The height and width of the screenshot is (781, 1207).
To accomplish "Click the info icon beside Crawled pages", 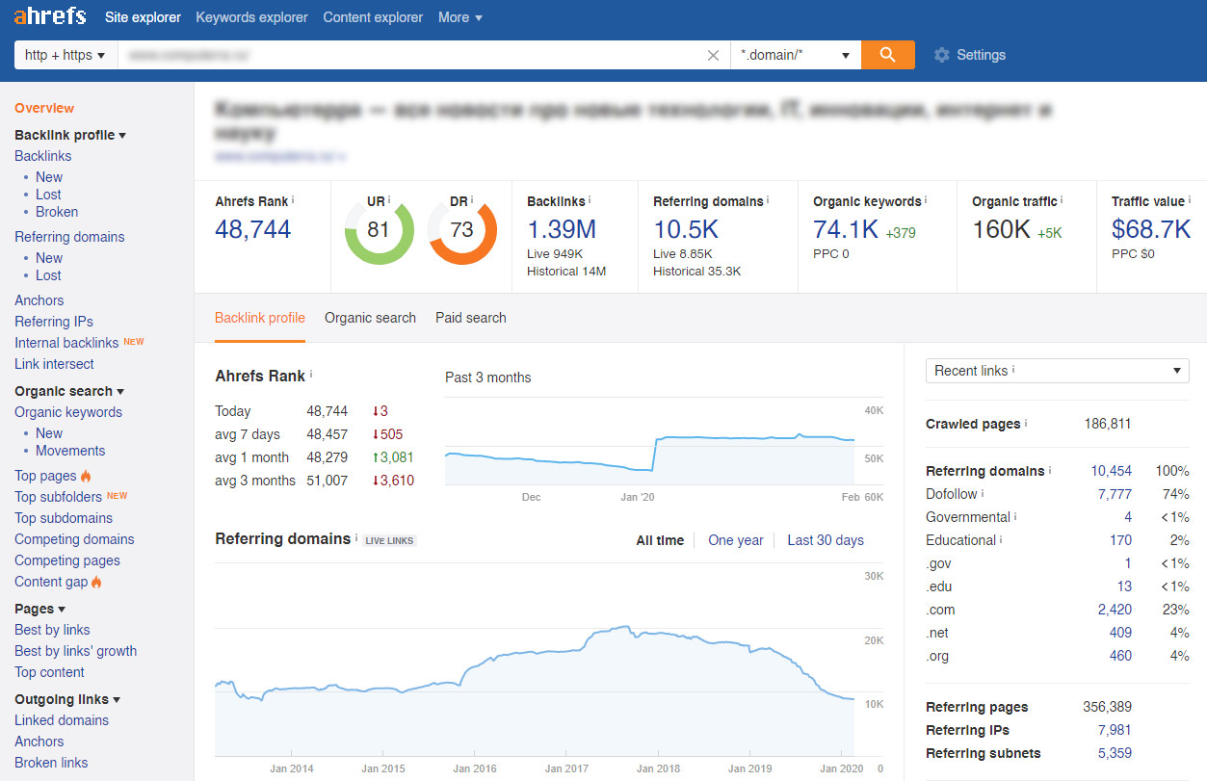I will 1025,423.
